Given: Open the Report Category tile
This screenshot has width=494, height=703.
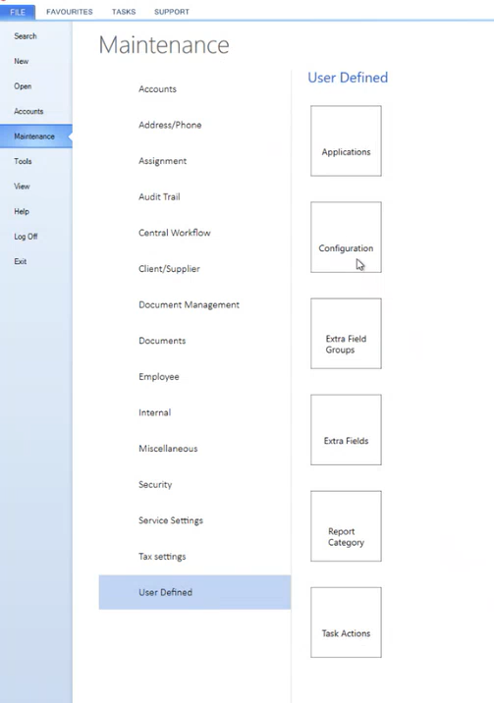Looking at the screenshot, I should click(x=346, y=526).
